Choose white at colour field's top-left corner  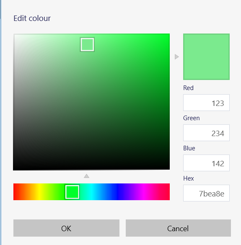tap(15, 35)
